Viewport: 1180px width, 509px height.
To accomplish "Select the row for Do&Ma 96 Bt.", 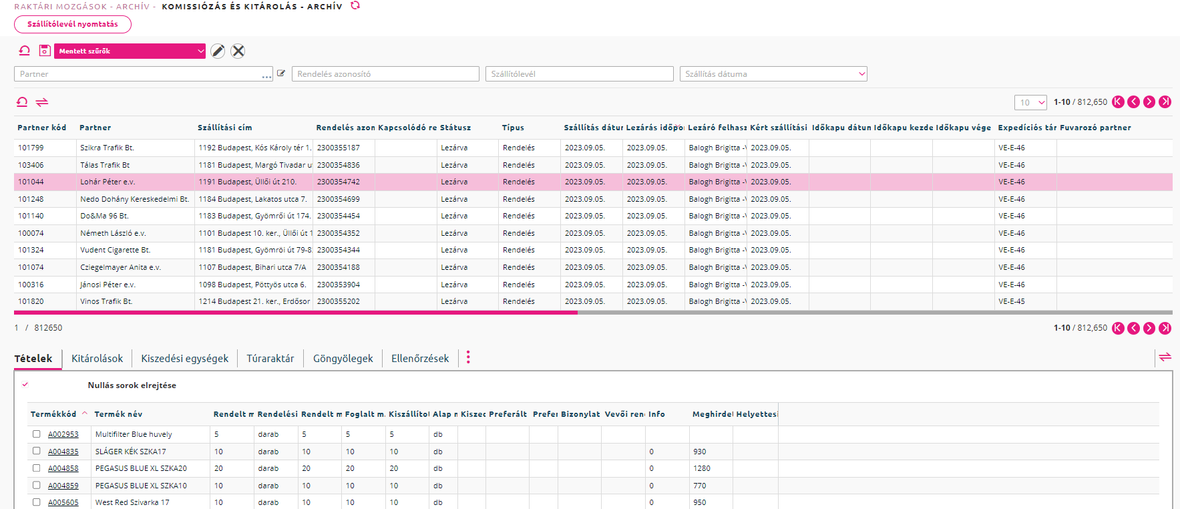I will (x=593, y=216).
